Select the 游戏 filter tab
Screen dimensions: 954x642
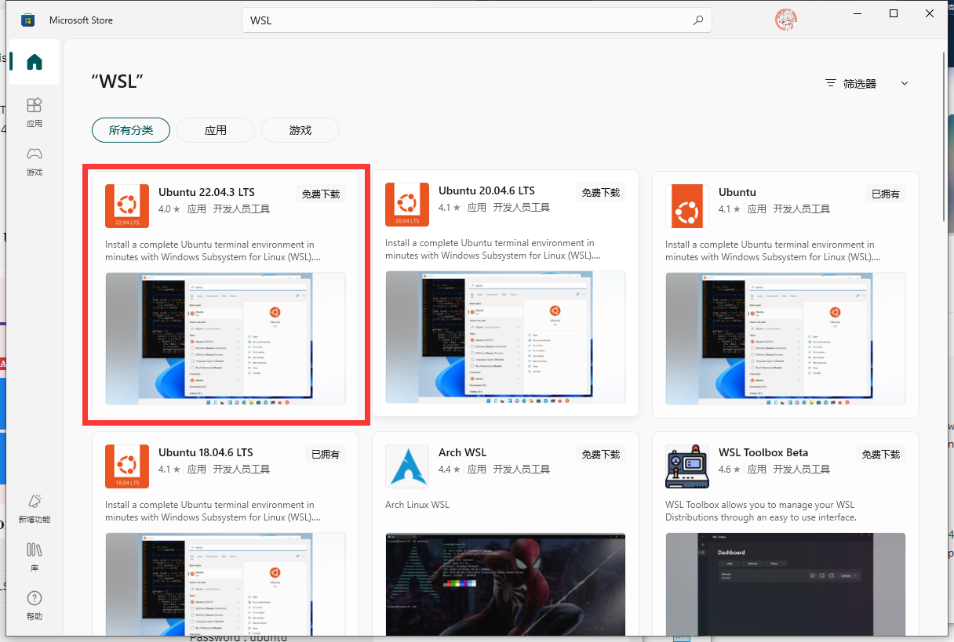300,130
